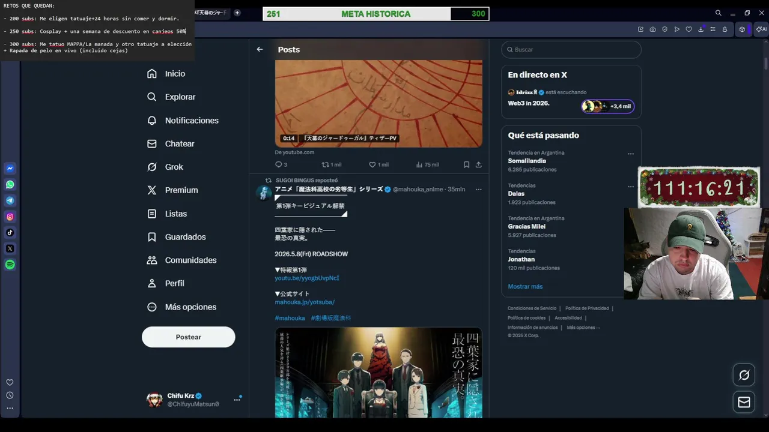Open the browser downloads icon
769x432 pixels.
pos(701,29)
